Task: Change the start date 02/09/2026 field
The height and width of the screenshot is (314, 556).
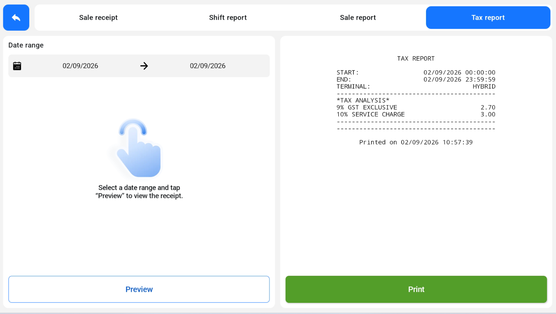Action: click(81, 66)
